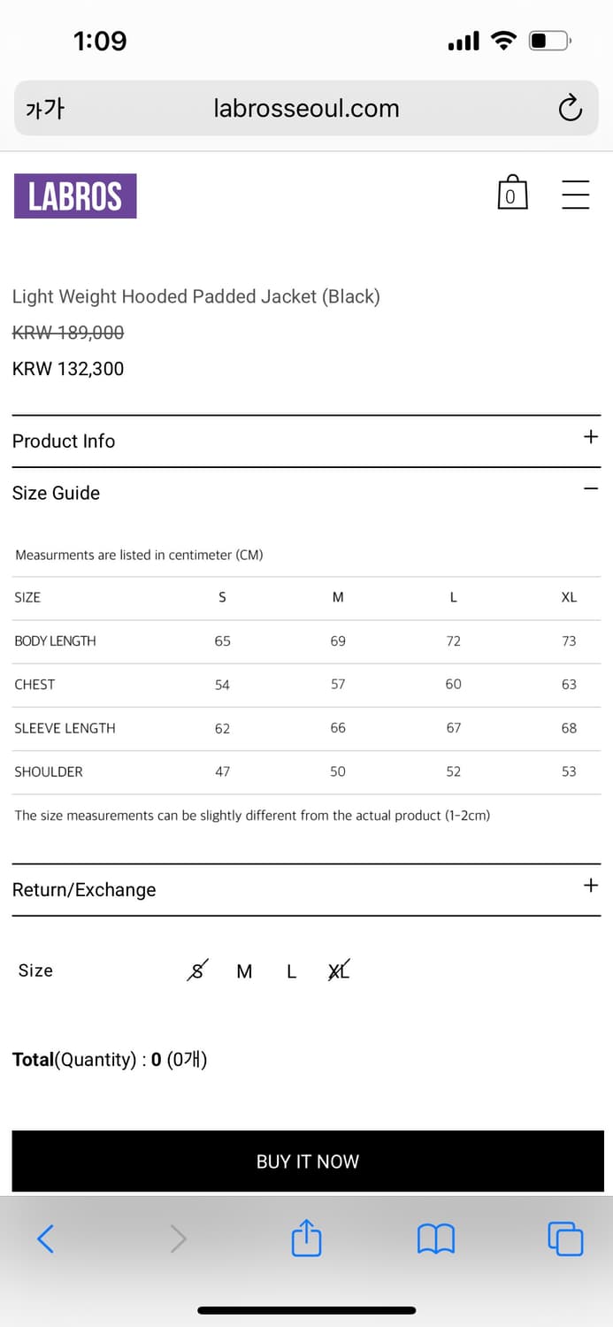This screenshot has width=613, height=1327.
Task: Select size M option
Action: click(x=244, y=971)
